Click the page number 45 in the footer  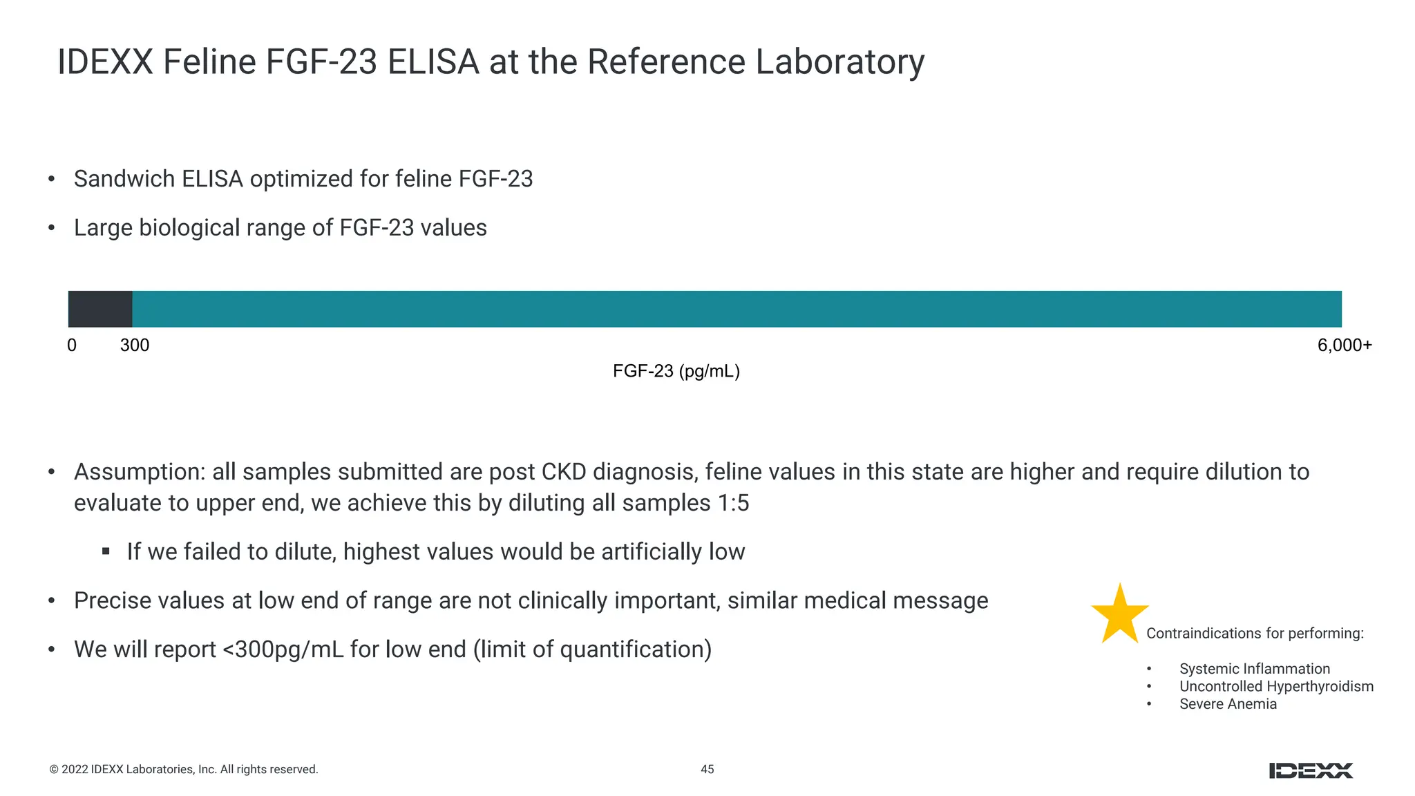(x=707, y=770)
